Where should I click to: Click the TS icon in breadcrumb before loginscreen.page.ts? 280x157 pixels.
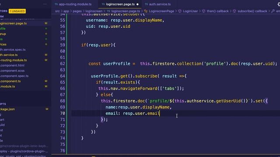[108, 11]
